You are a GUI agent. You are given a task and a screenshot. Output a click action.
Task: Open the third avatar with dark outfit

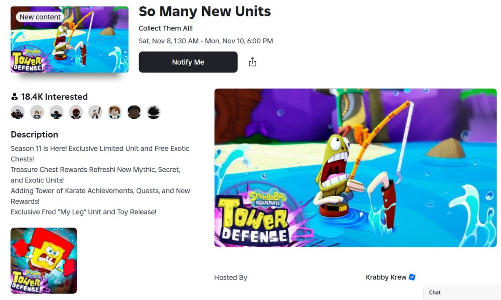click(x=56, y=112)
